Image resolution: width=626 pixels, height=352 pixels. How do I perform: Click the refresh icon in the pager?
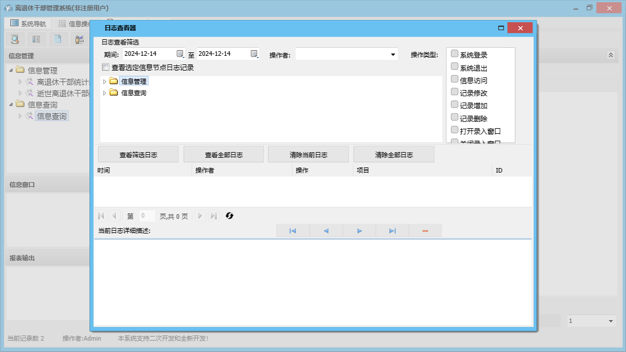(229, 216)
